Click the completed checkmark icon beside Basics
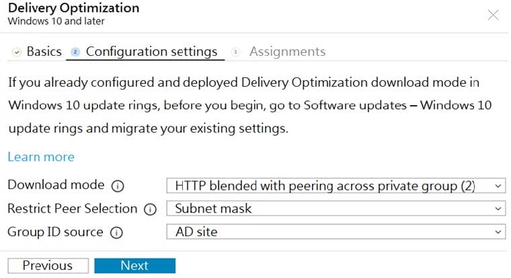The height and width of the screenshot is (278, 511). 17,52
